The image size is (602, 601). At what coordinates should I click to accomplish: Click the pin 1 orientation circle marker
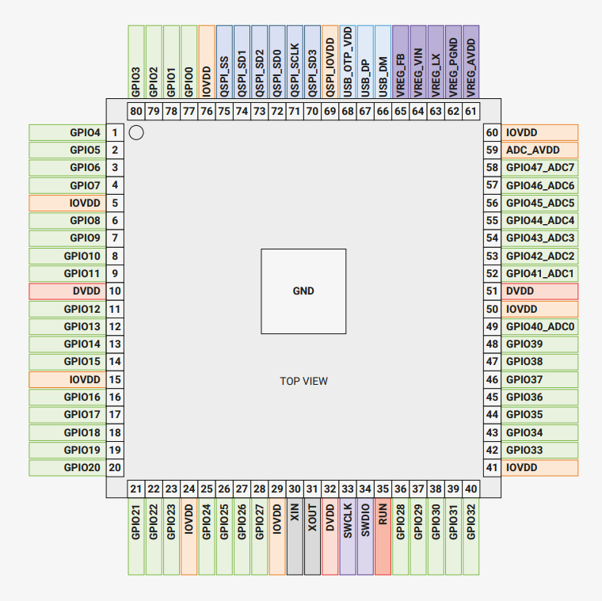coord(135,133)
